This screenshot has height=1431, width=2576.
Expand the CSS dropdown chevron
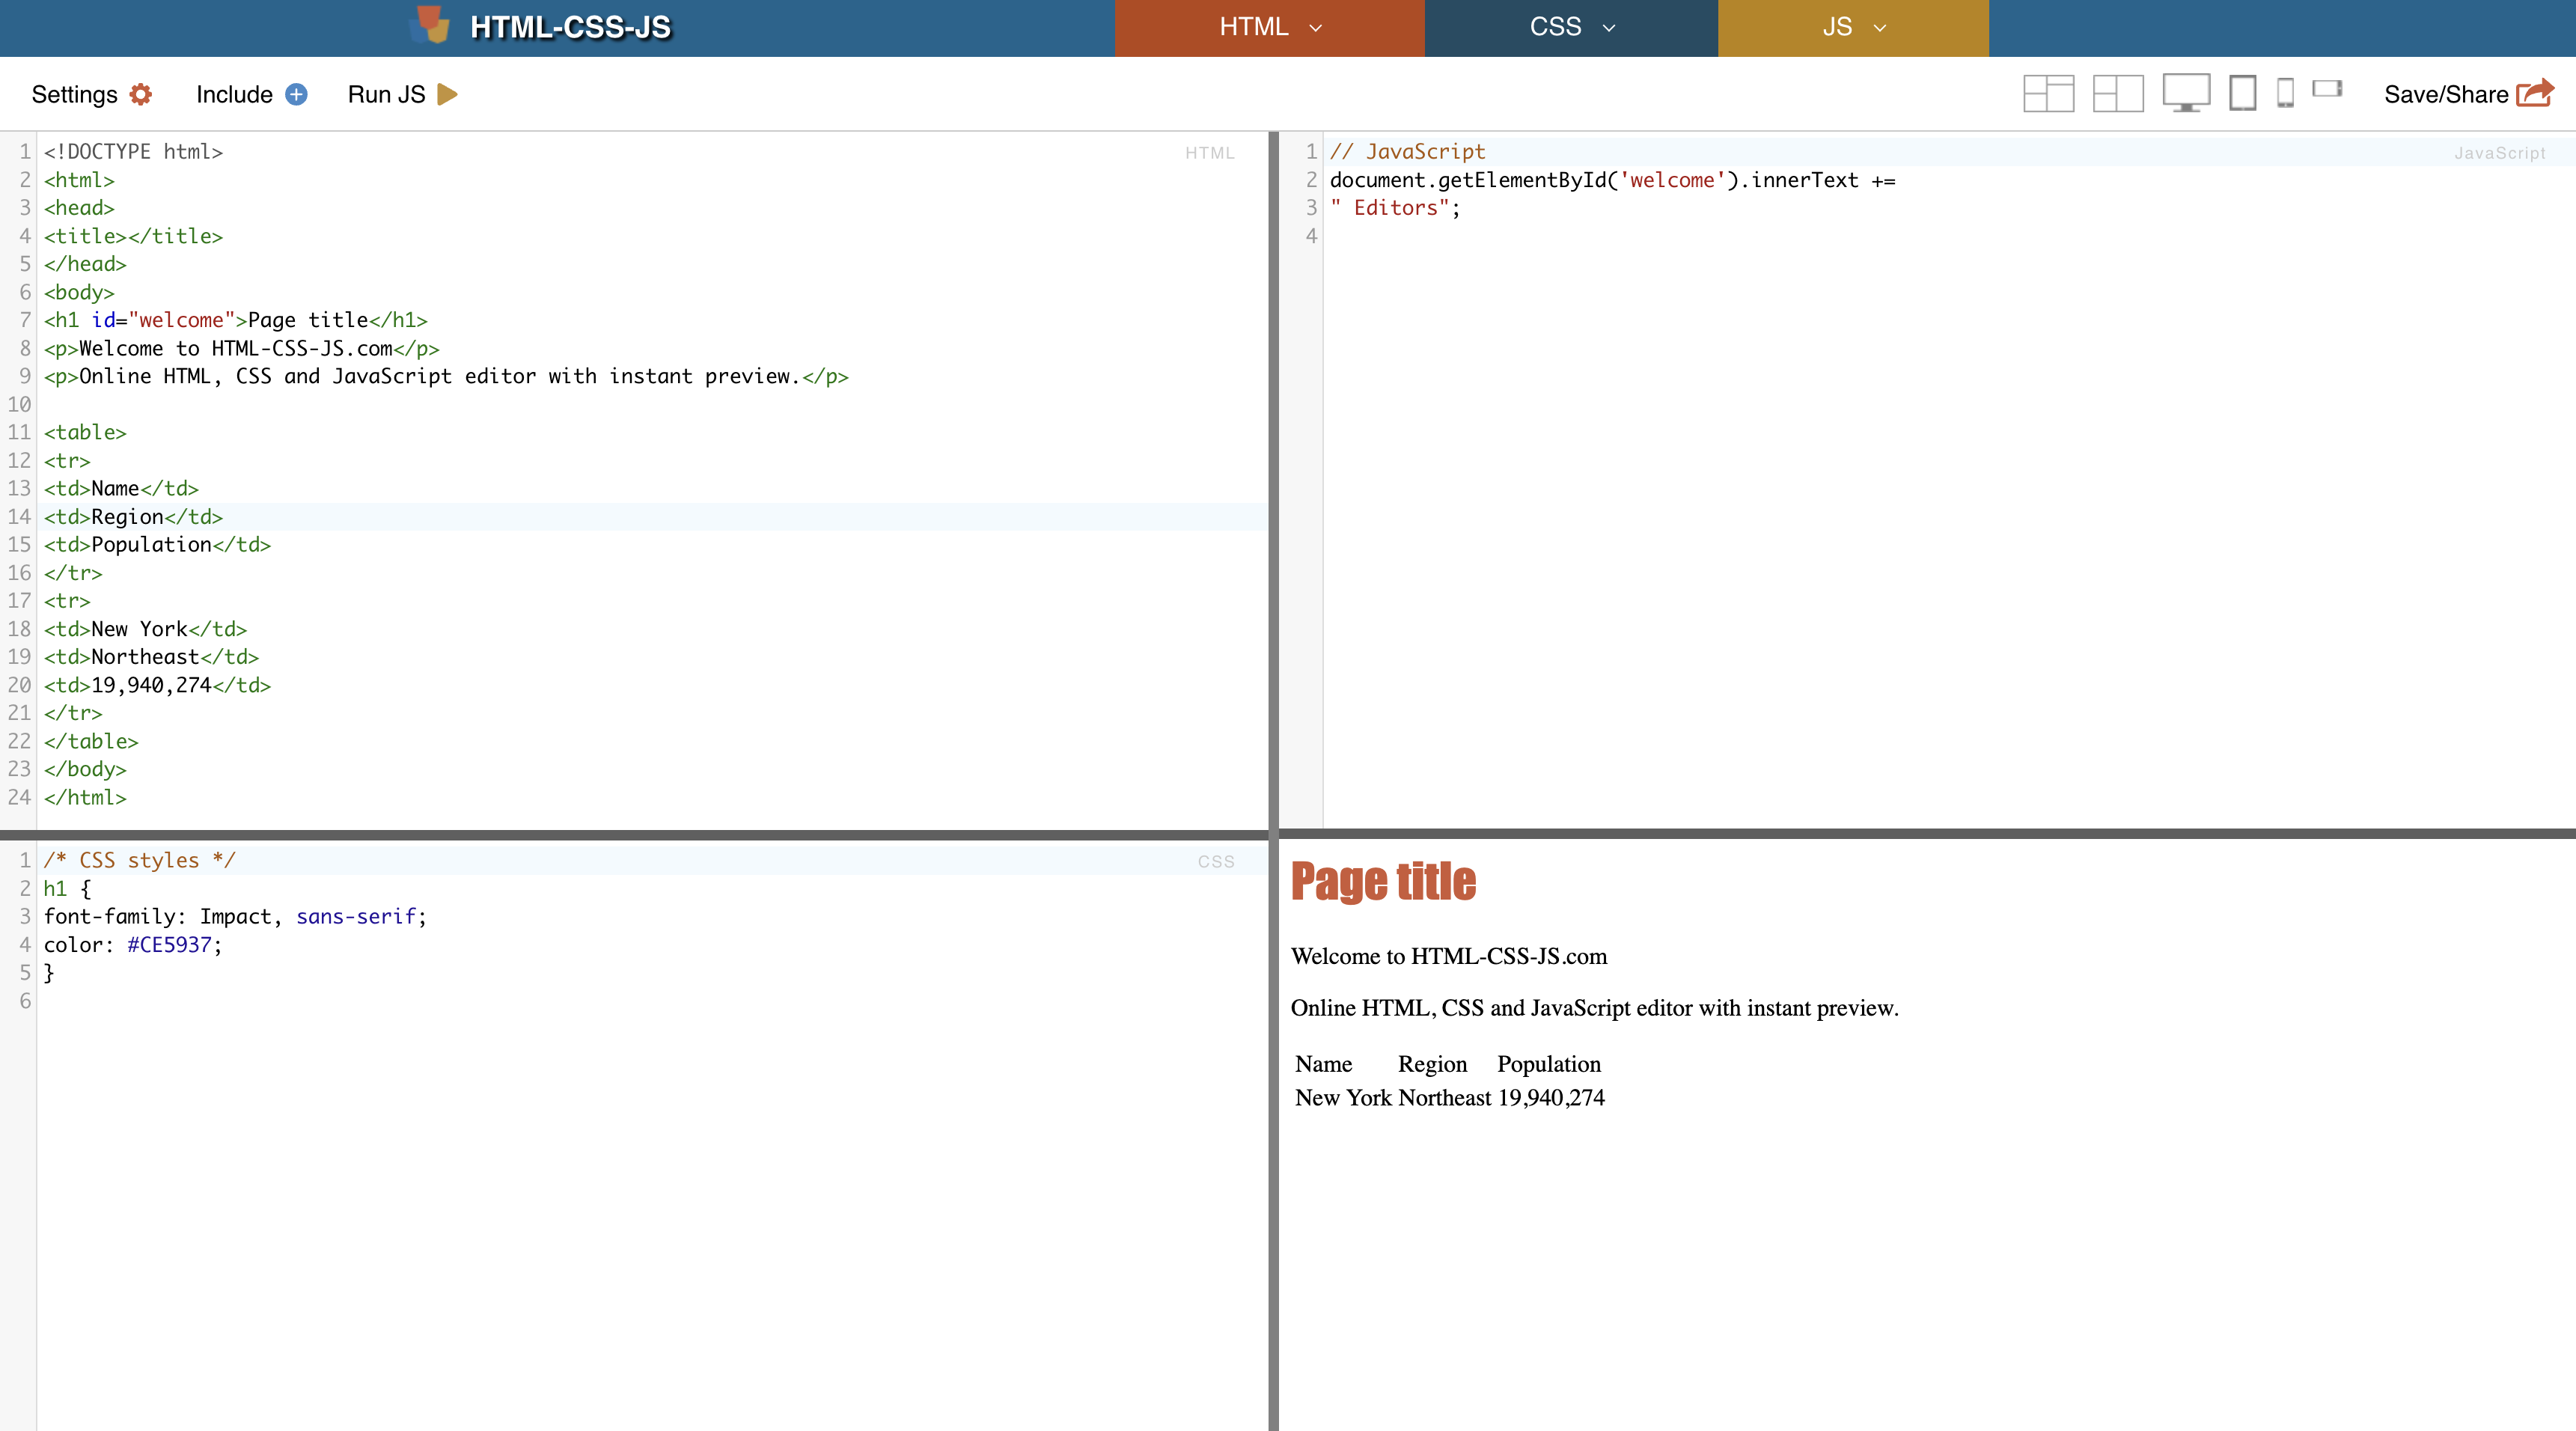[1609, 28]
